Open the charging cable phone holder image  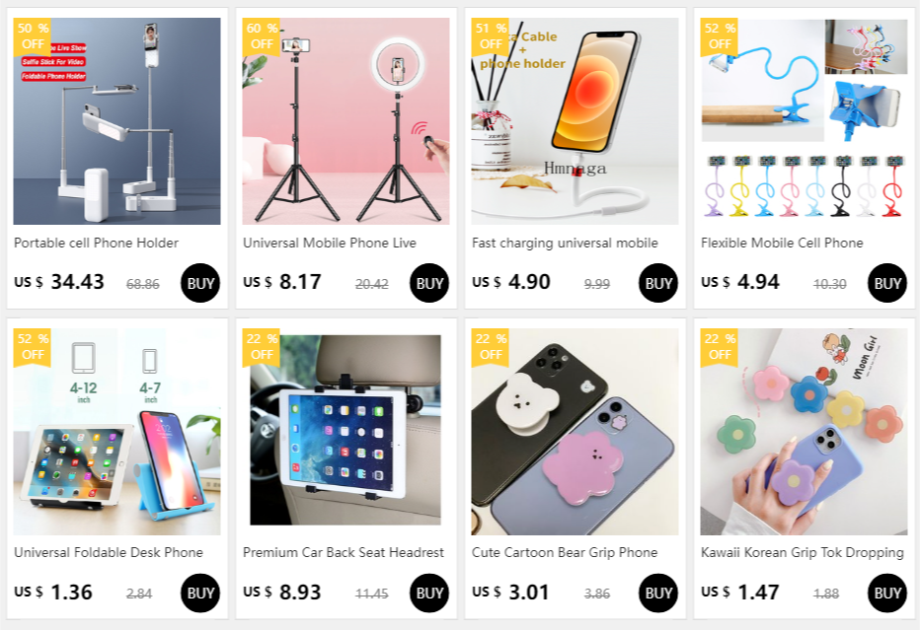575,121
